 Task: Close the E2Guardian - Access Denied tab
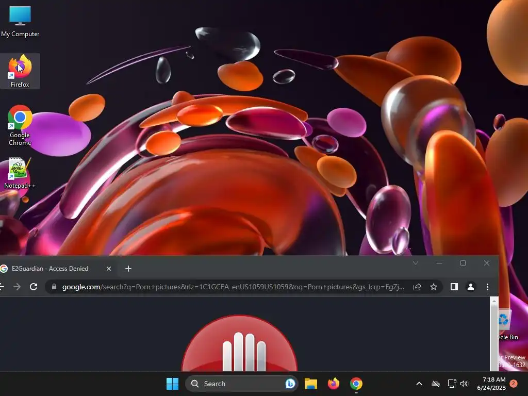pos(109,269)
